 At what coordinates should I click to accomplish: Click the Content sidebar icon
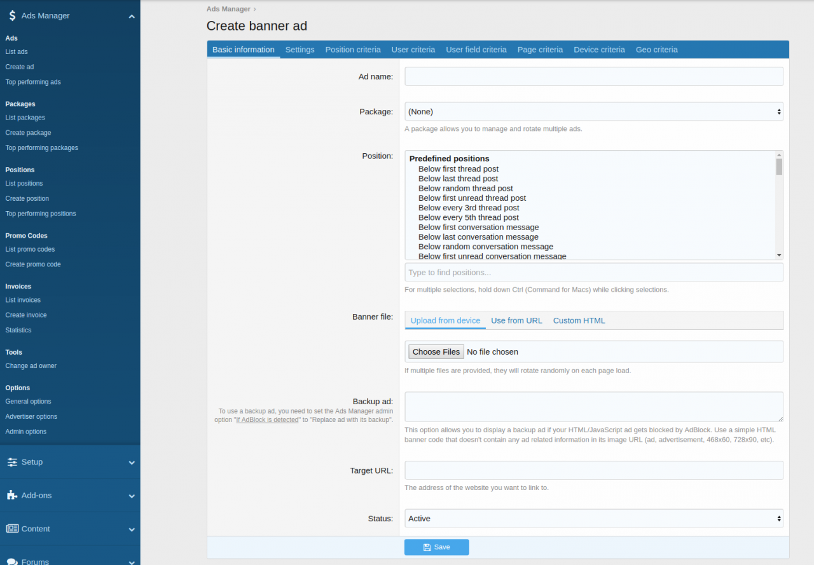point(13,528)
